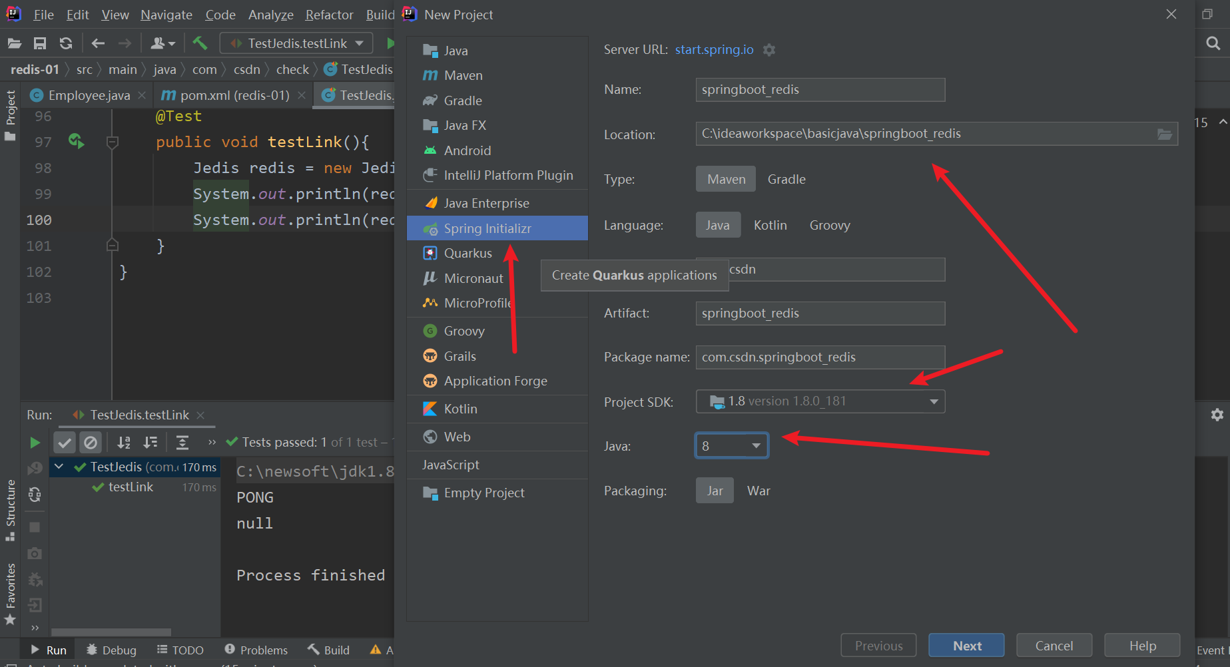Select War packaging
The height and width of the screenshot is (667, 1230).
[759, 491]
